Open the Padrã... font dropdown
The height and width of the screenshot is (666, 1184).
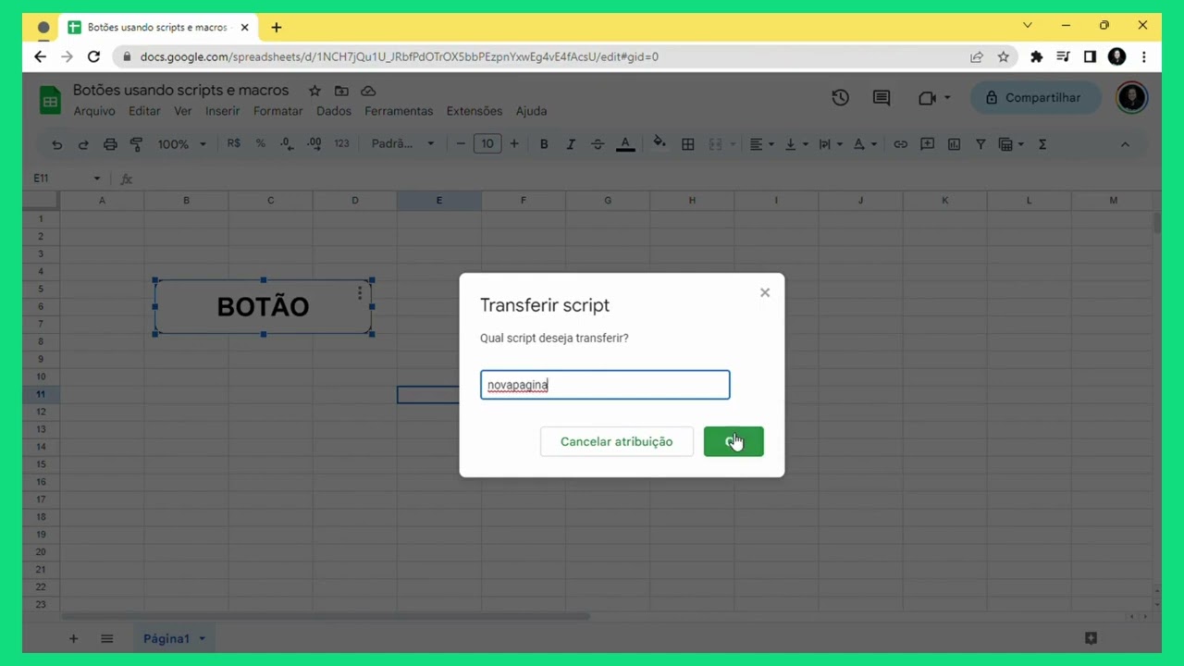coord(402,144)
